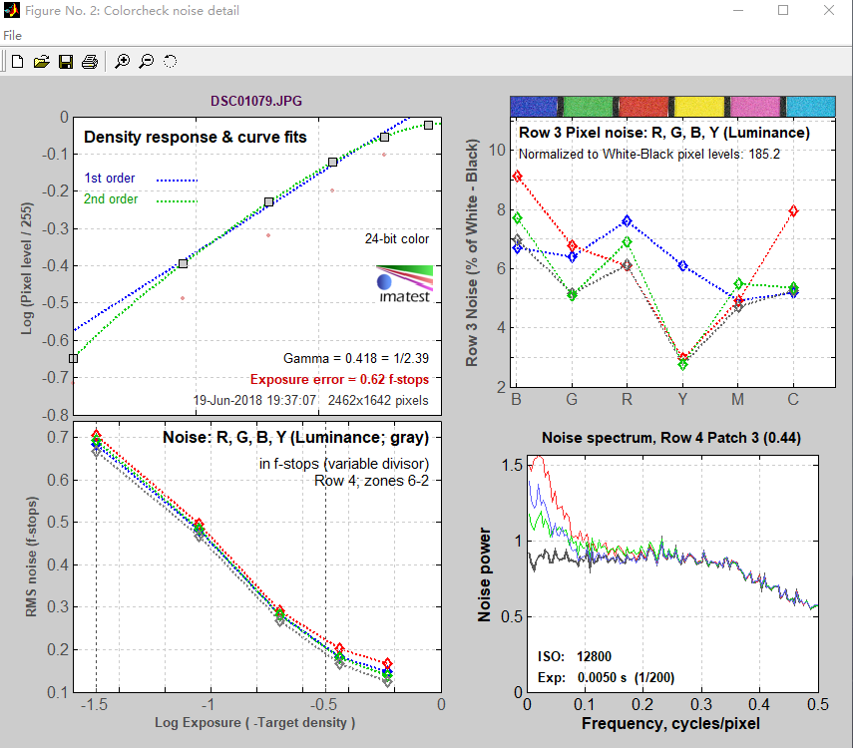Viewport: 853px width, 748px height.
Task: Click the cyan color patch swatch
Action: click(x=809, y=106)
